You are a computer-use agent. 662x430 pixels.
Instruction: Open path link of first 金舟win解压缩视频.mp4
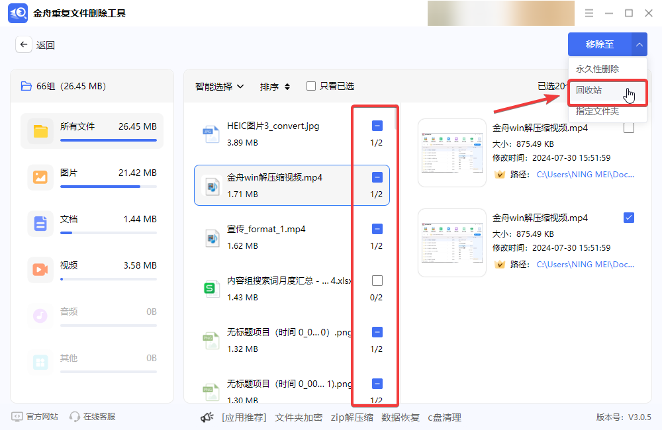585,174
